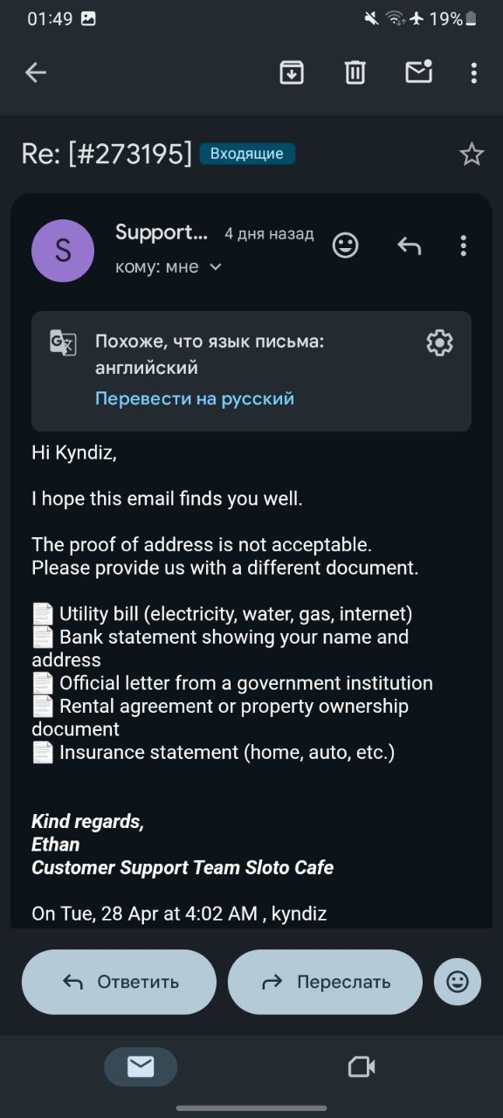This screenshot has width=503, height=1118.
Task: Open the message's three-dot options menu
Action: [x=464, y=245]
